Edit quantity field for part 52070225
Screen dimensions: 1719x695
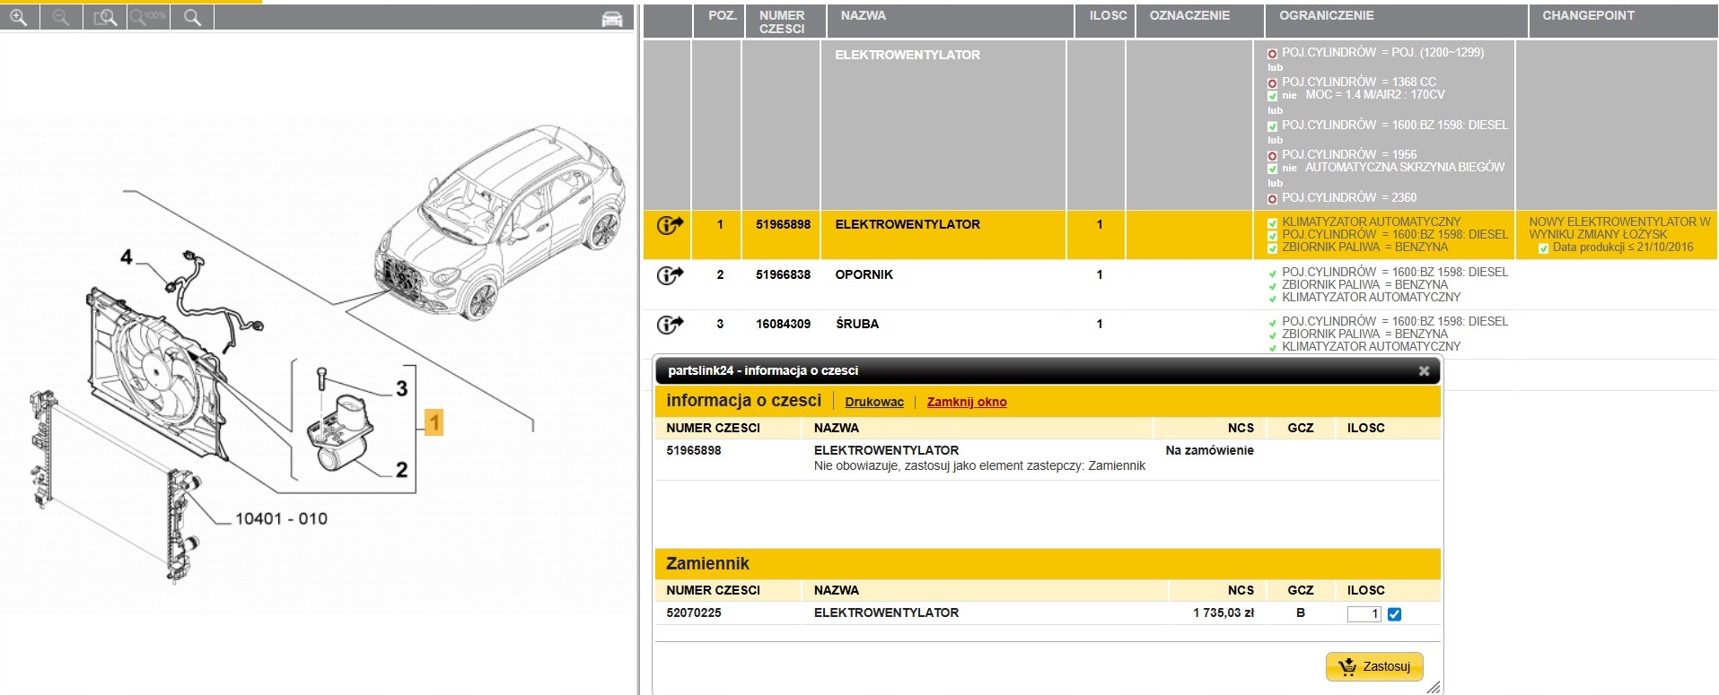[1364, 614]
